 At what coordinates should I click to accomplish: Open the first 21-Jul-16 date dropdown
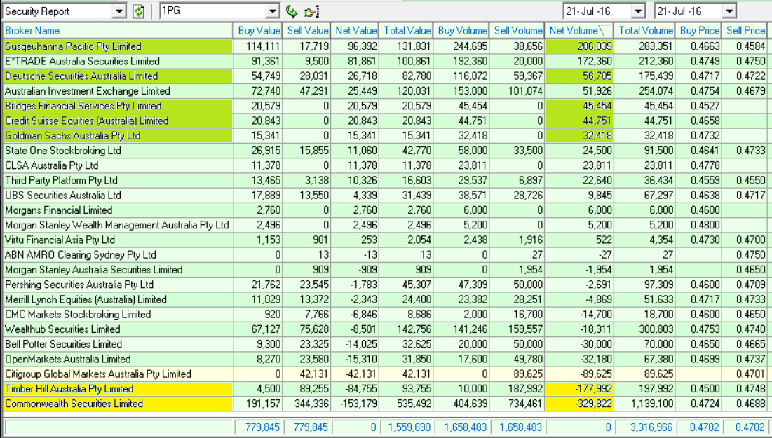click(638, 11)
